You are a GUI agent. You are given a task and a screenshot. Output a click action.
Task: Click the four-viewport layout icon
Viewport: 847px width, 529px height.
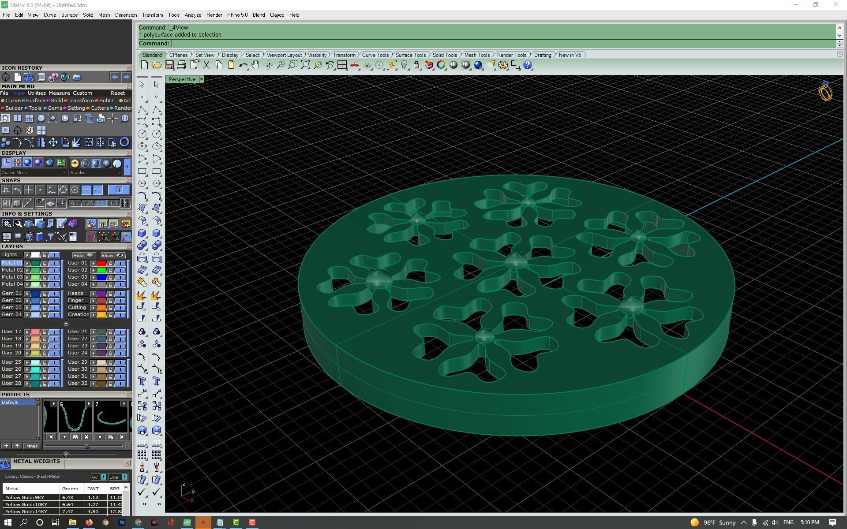[342, 65]
